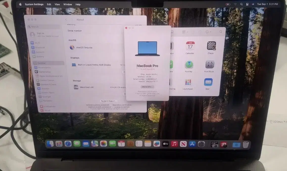Open the Window menu
287x171 pixels.
67,4
